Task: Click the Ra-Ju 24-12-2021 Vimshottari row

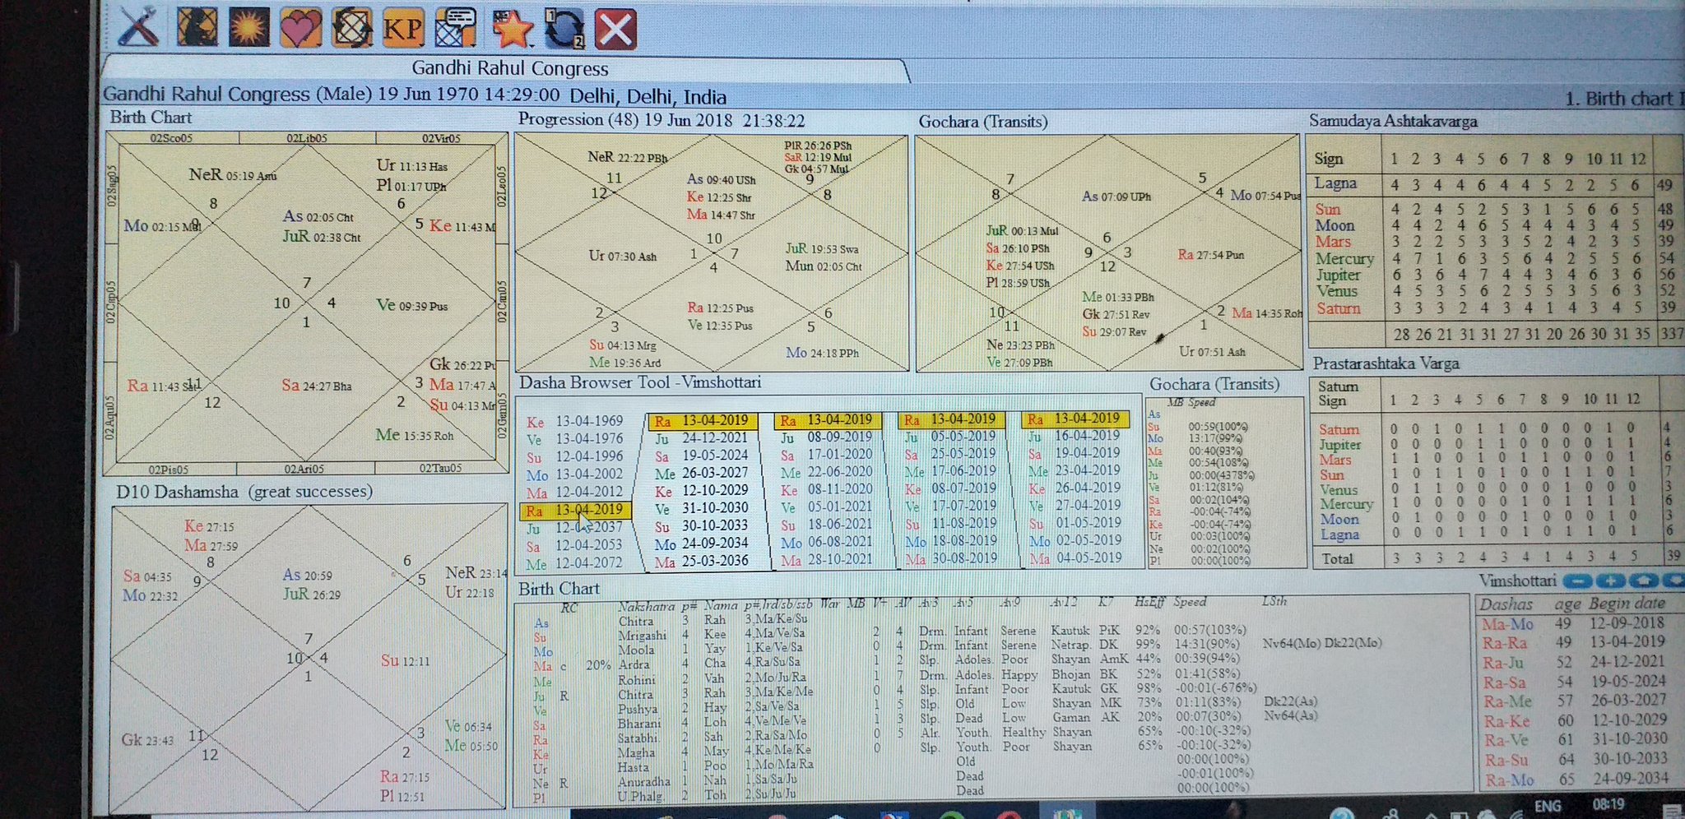Action: [1573, 662]
